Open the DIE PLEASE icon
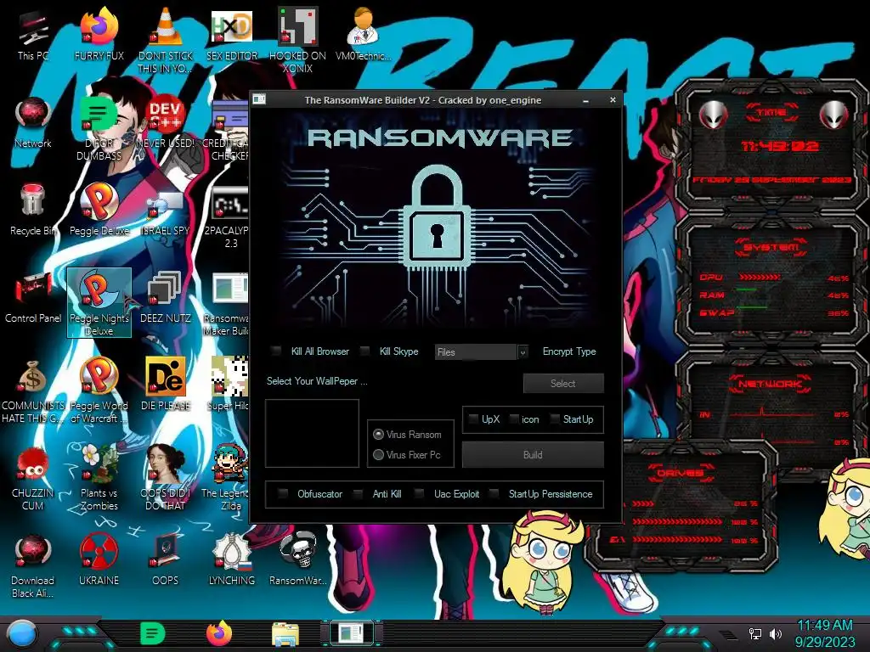 (x=166, y=385)
